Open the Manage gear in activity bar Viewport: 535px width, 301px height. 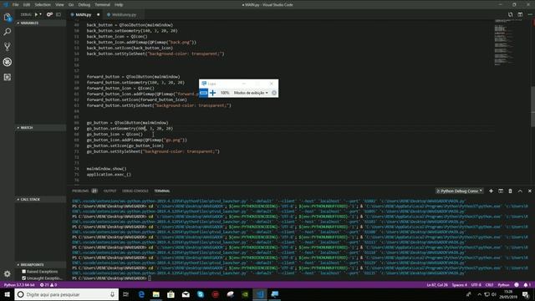[x=8, y=273]
